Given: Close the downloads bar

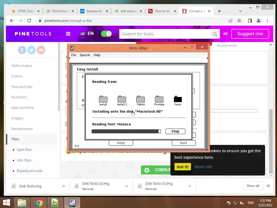Looking at the screenshot, I should [268, 186].
